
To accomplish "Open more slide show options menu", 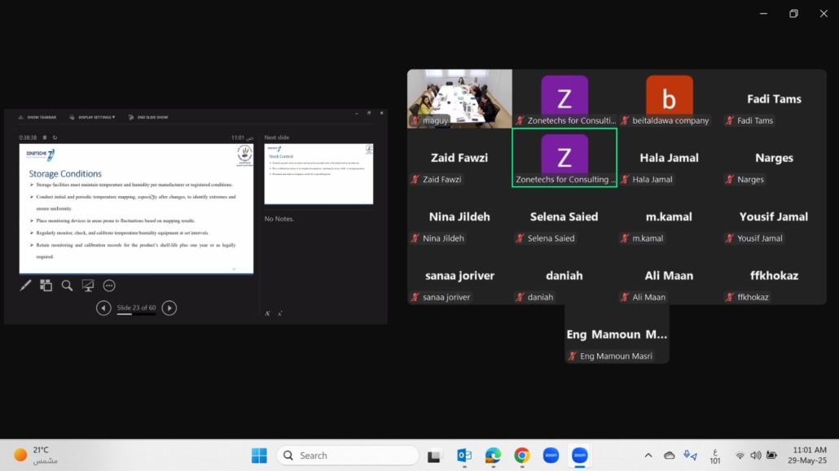I will pyautogui.click(x=109, y=286).
